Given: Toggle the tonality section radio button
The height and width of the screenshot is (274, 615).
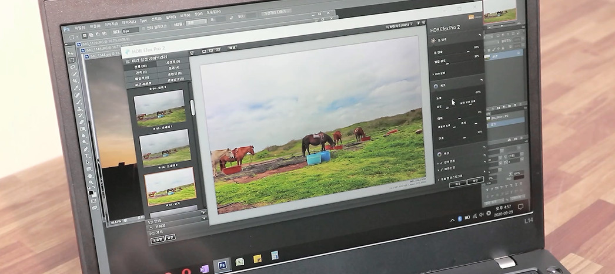Looking at the screenshot, I should 436,86.
